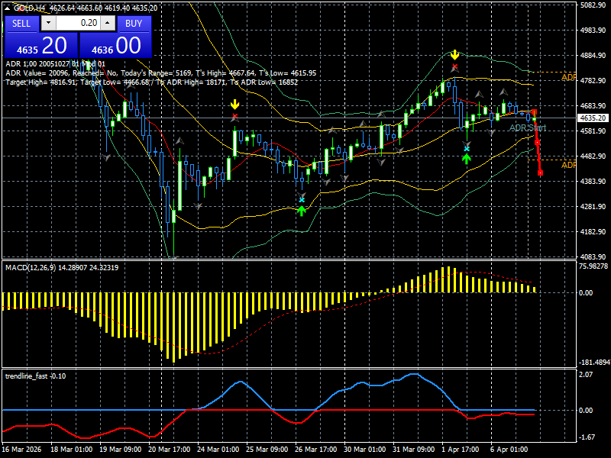Click time axis label '18 Mar 01:00'
611x458 pixels.
72,450
